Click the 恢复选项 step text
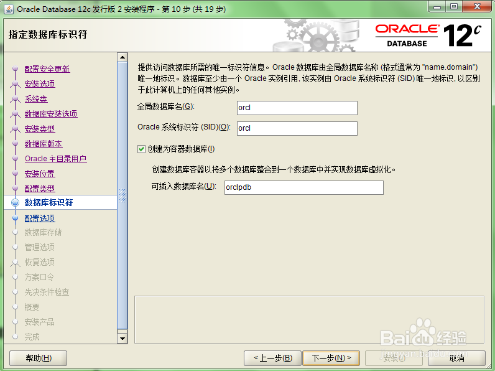Viewport: 495px width, 371px height. point(40,262)
